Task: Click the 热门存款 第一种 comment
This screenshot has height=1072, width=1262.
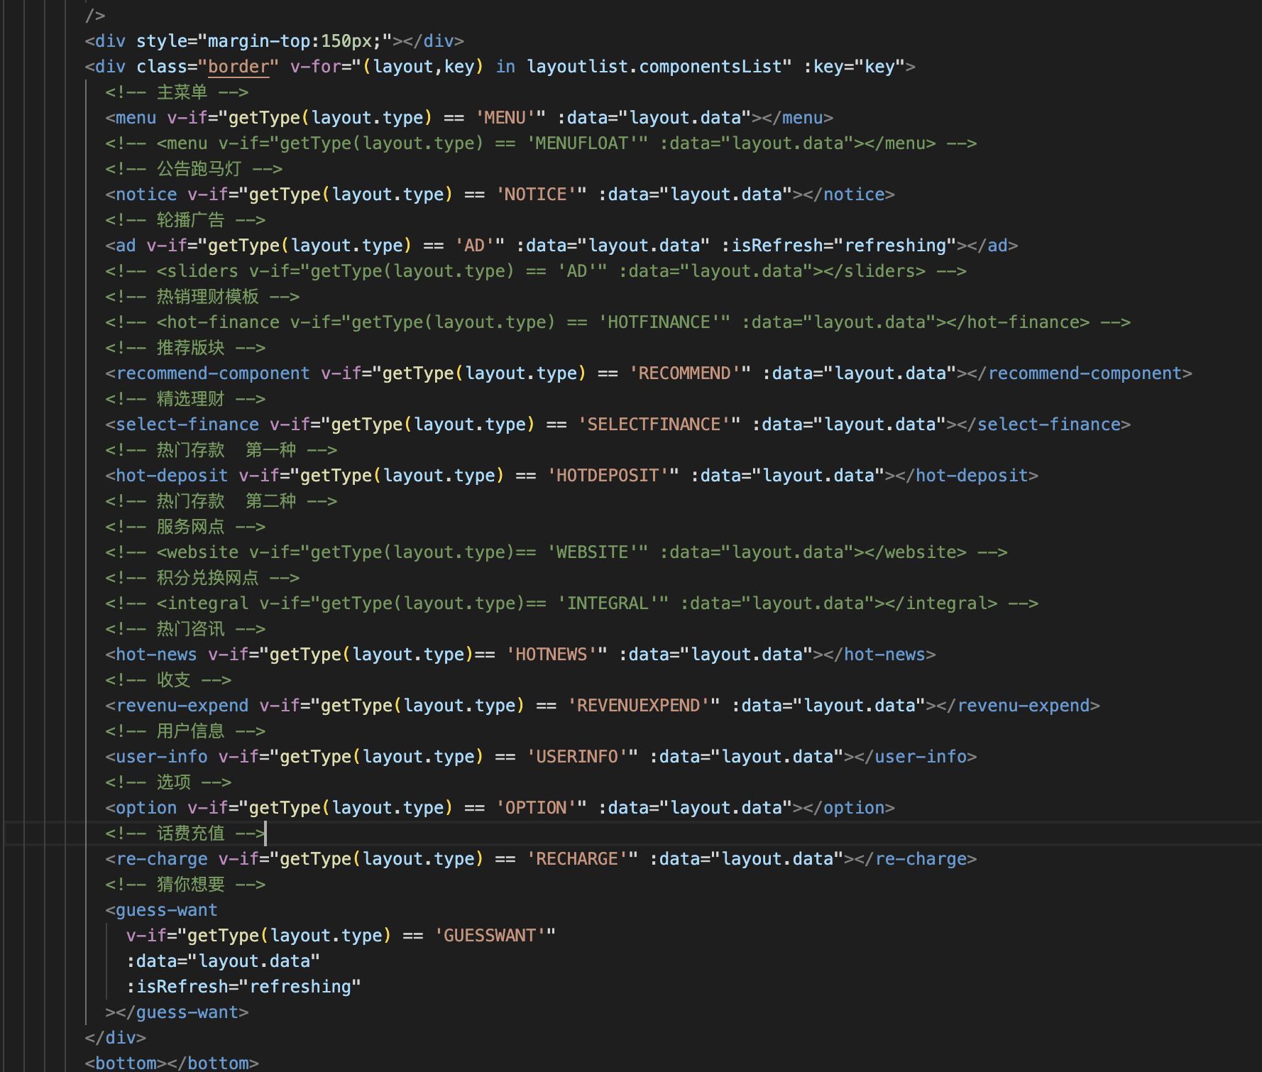Action: tap(221, 450)
